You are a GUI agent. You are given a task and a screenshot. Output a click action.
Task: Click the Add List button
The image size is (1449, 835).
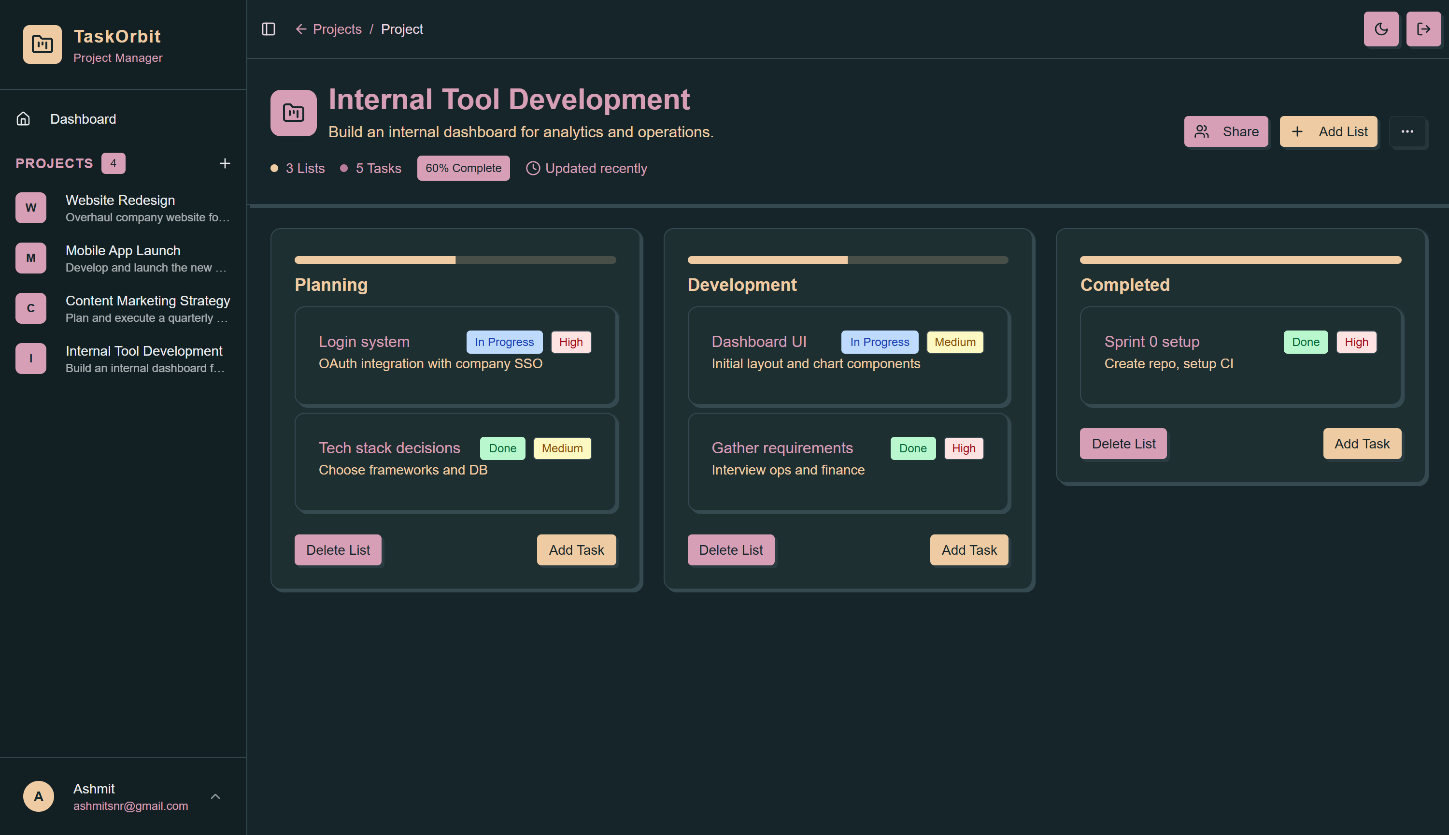1328,131
